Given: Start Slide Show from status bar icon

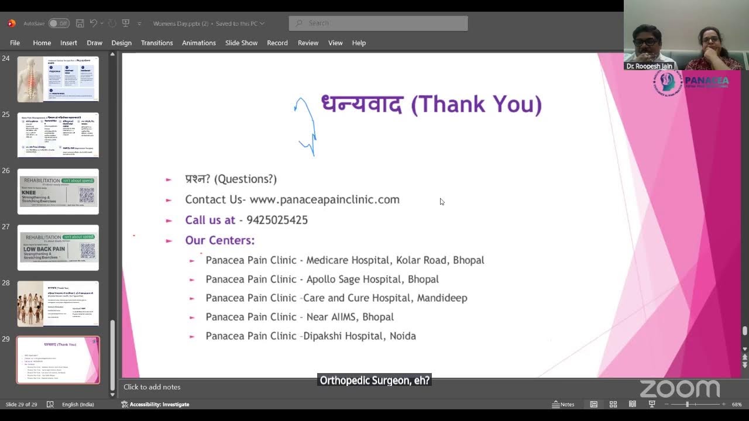Looking at the screenshot, I should [x=652, y=405].
